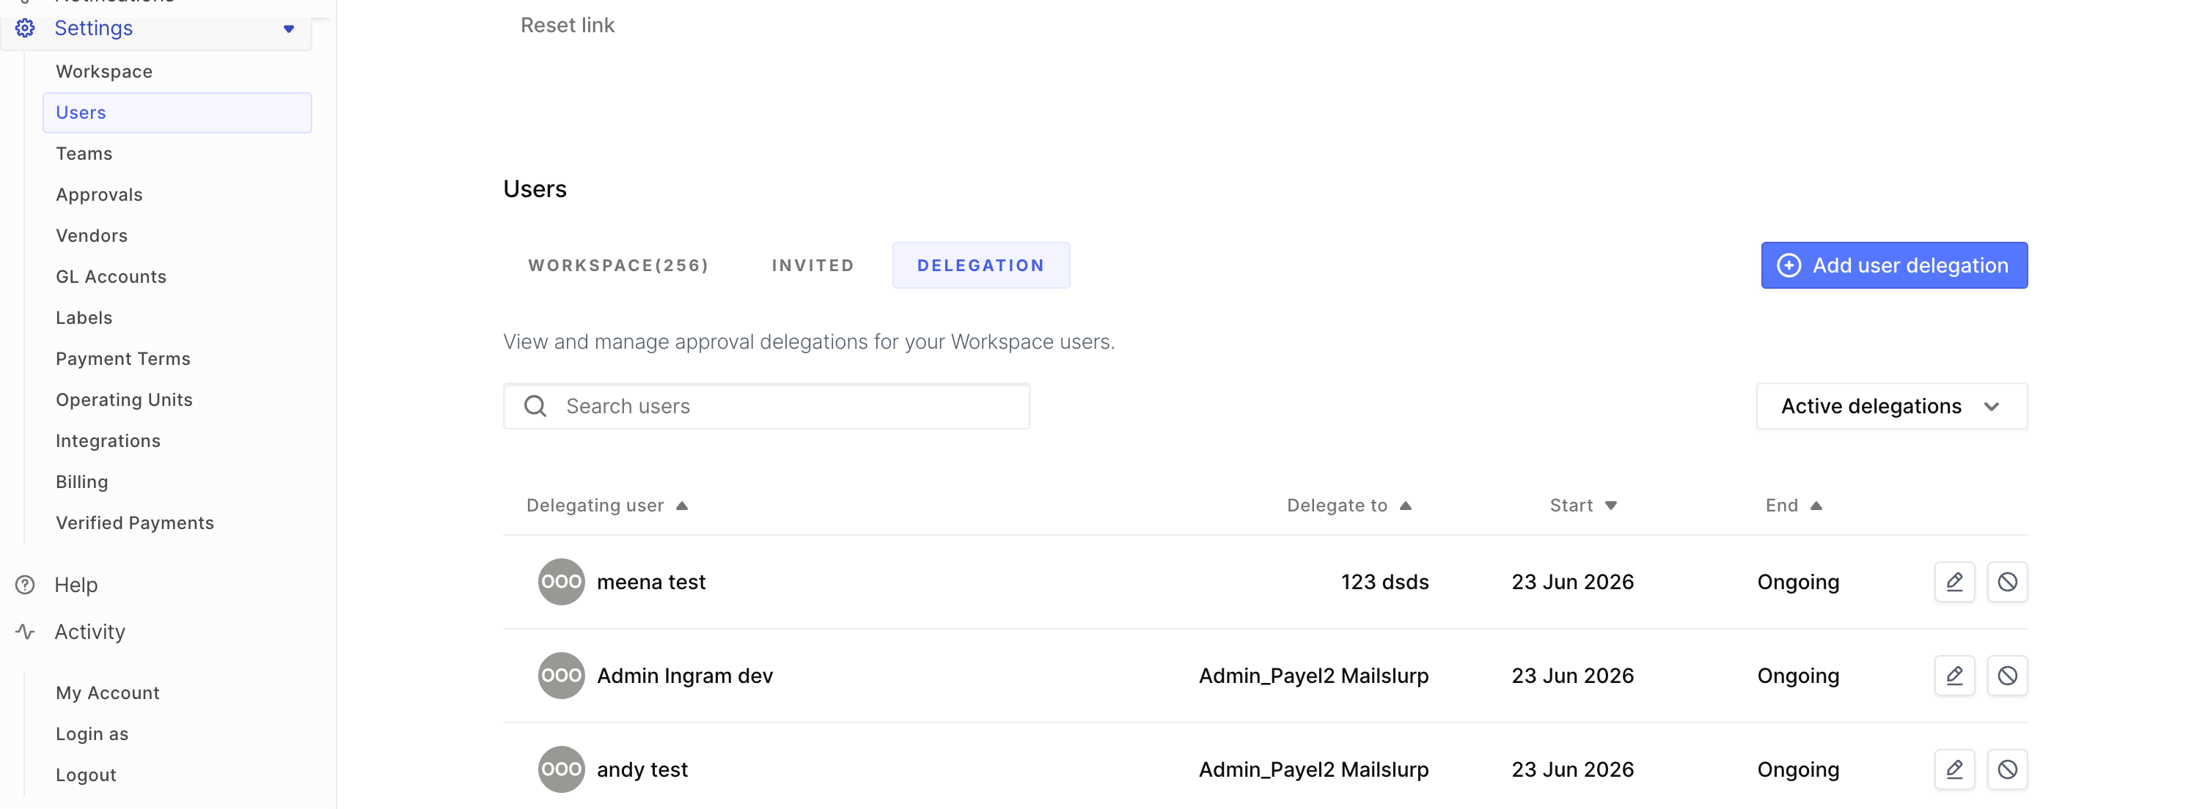This screenshot has height=809, width=2194.
Task: Click Add user delegation button
Action: coord(1893,265)
